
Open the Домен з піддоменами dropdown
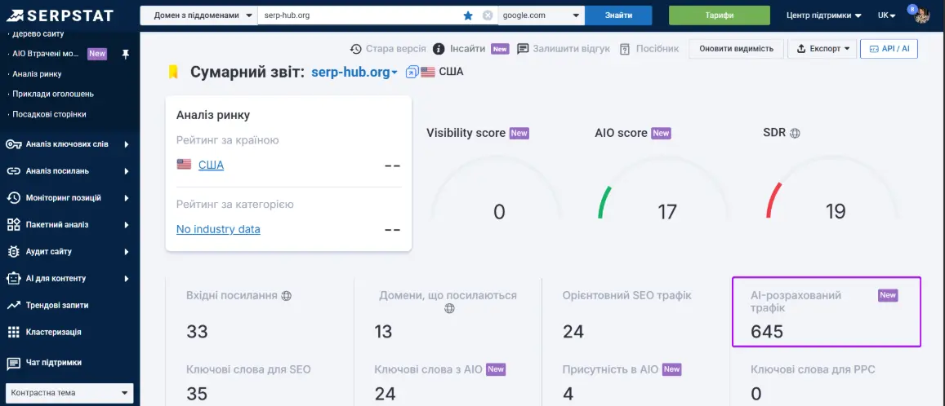tap(198, 15)
